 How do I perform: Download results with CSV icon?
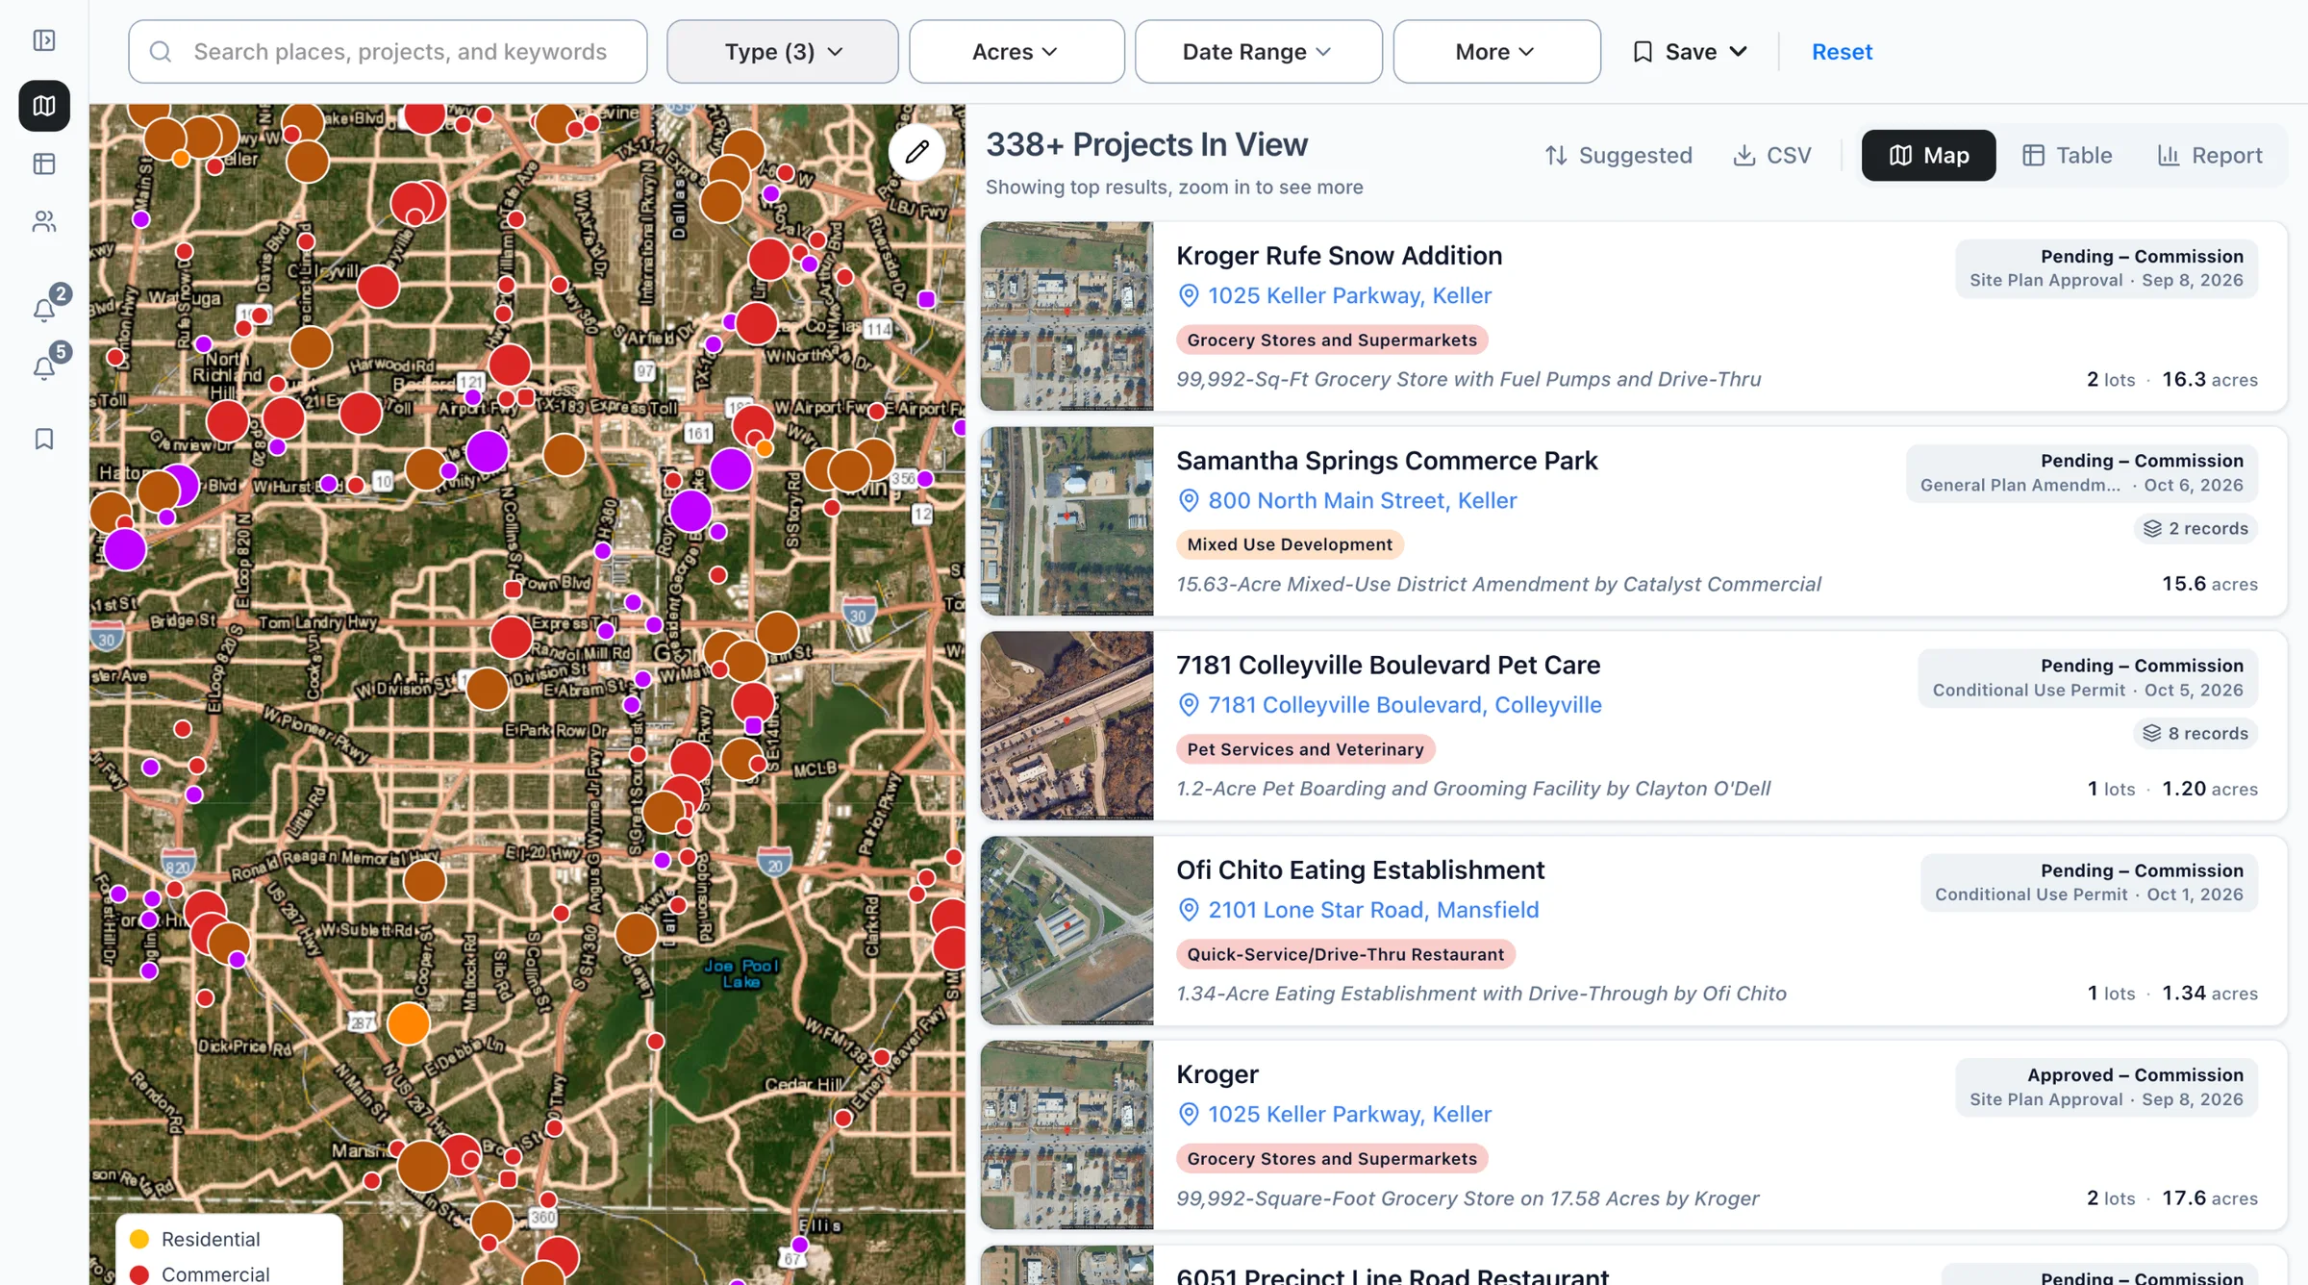1771,155
